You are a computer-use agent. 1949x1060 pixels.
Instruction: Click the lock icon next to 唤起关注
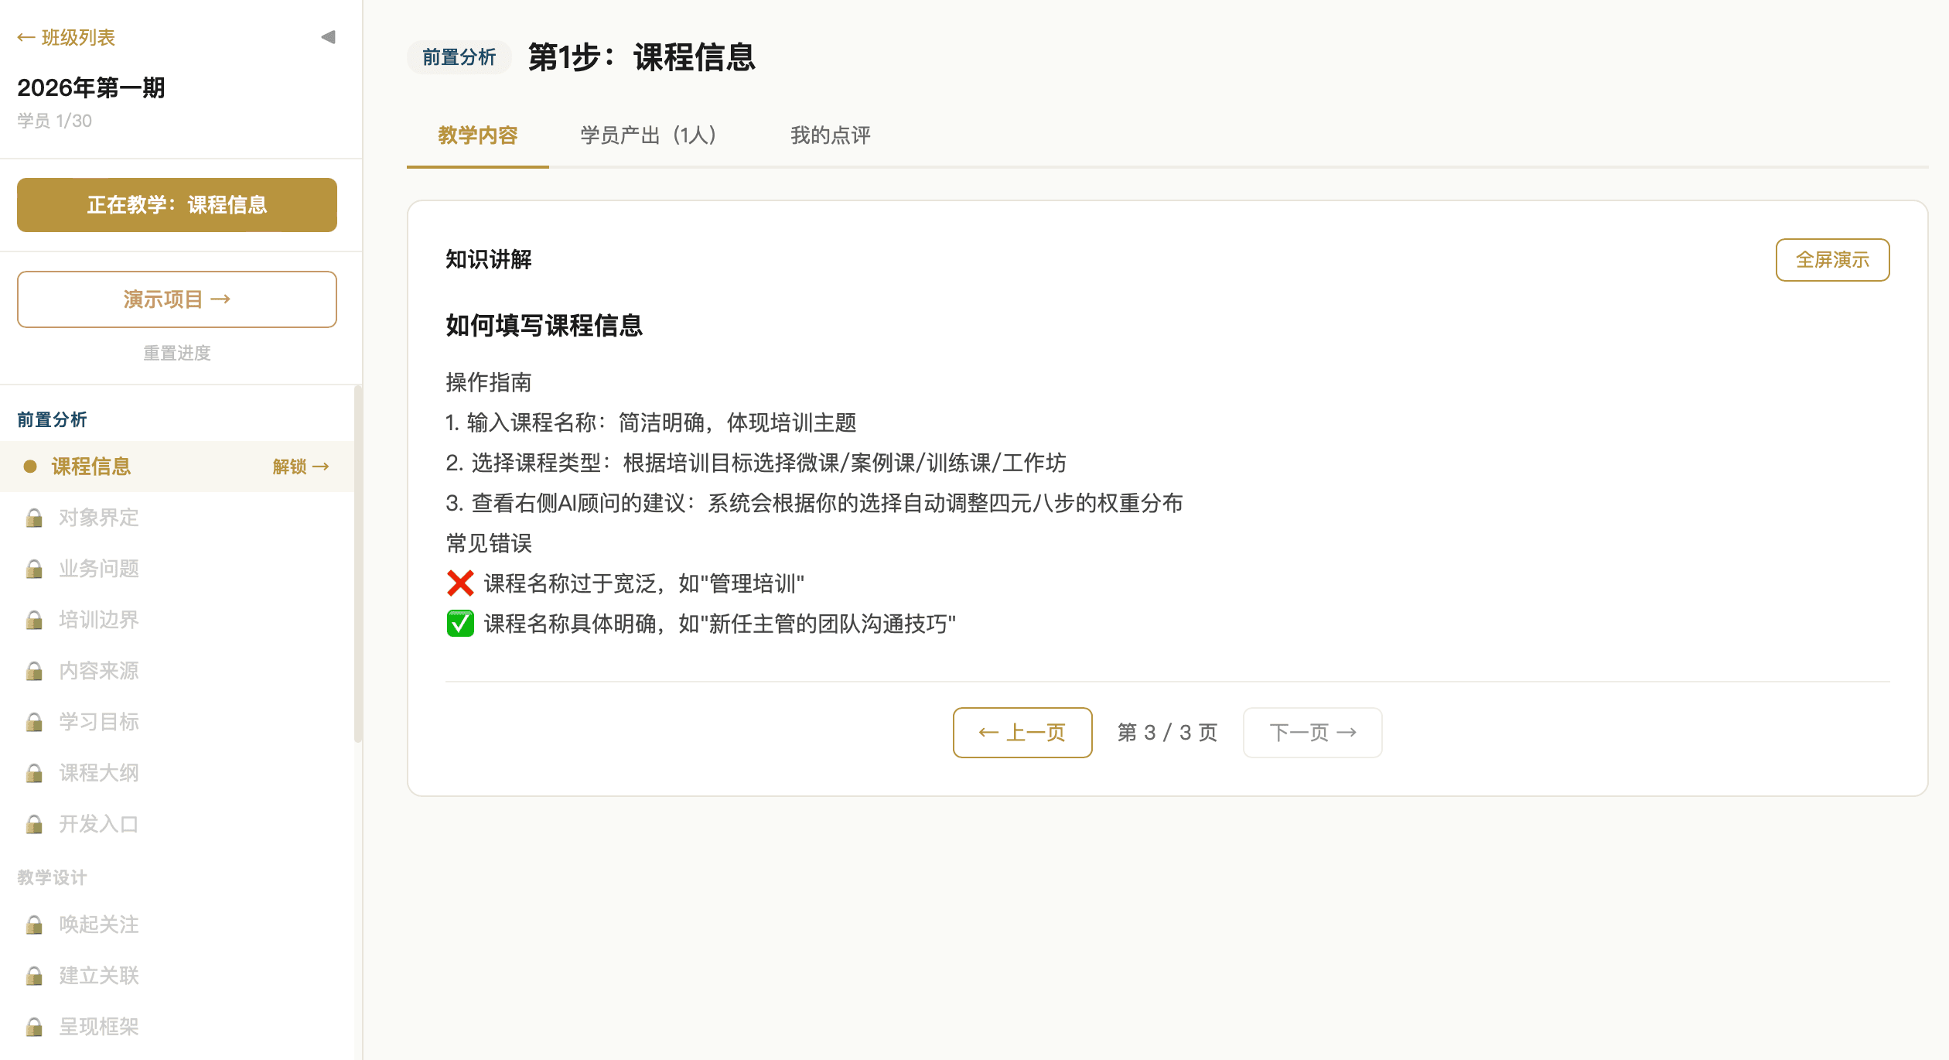[35, 924]
